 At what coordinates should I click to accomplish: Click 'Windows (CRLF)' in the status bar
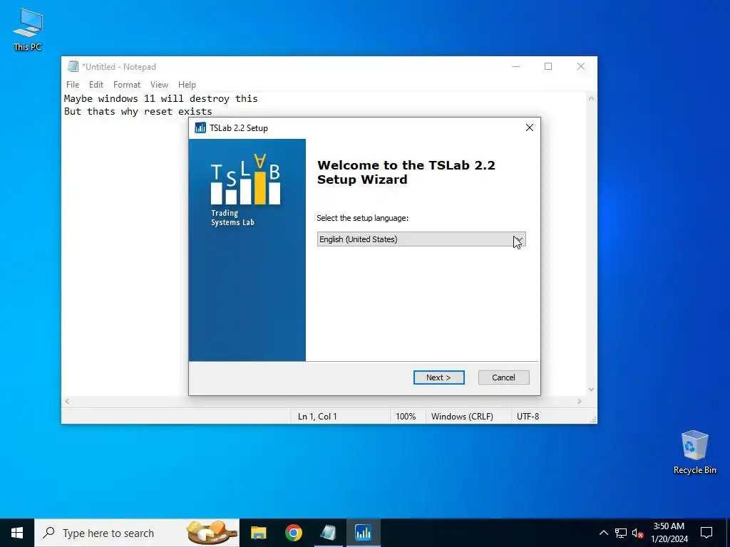tap(462, 416)
